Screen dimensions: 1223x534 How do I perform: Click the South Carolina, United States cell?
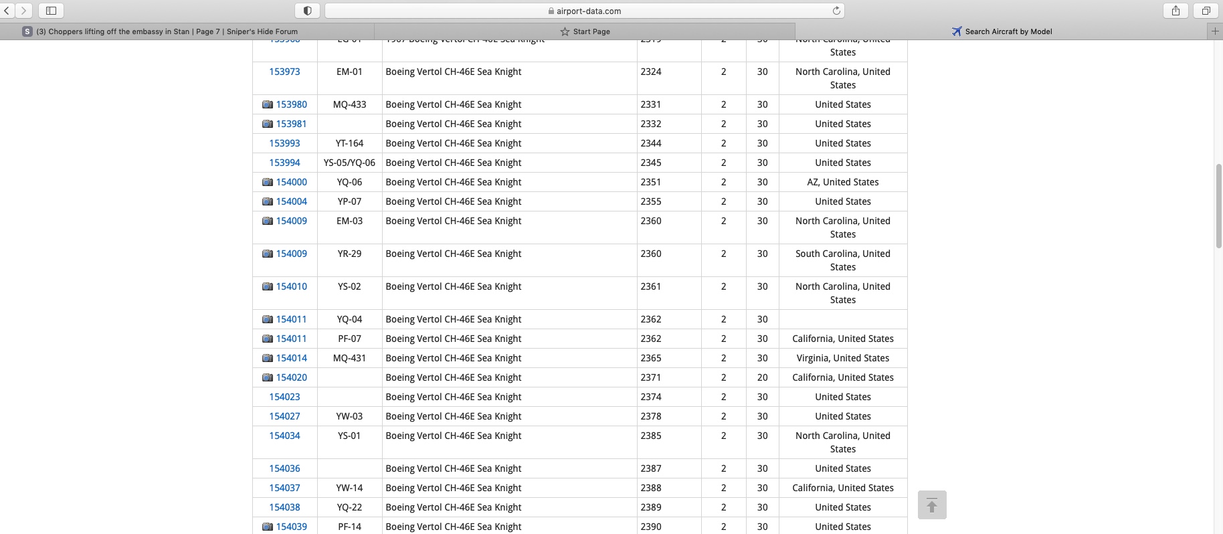tap(843, 260)
